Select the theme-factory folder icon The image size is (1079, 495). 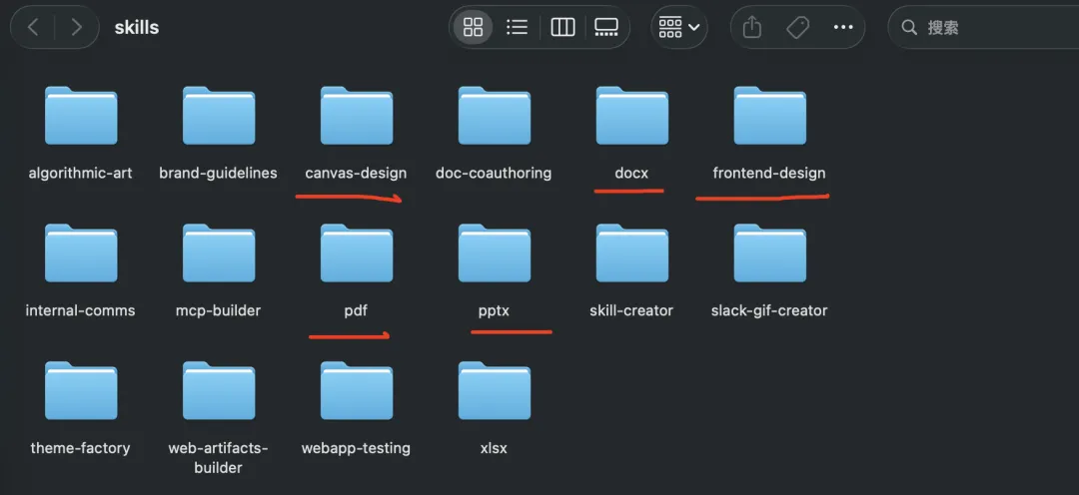(81, 390)
